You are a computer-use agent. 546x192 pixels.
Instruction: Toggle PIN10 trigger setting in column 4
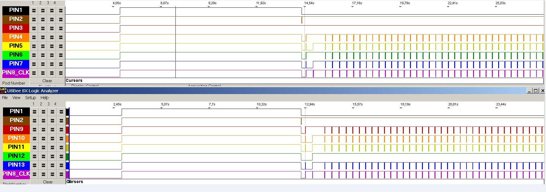(61, 138)
